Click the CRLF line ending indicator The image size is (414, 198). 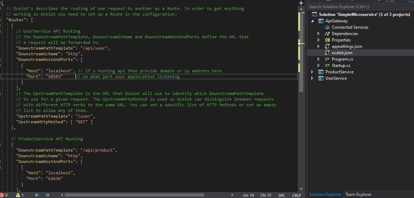pyautogui.click(x=296, y=195)
